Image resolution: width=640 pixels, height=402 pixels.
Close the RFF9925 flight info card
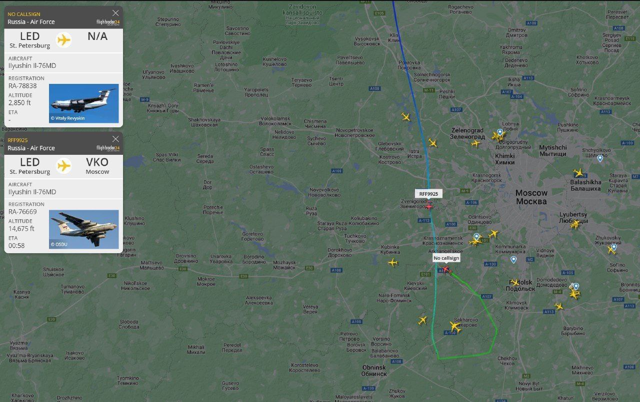[115, 139]
